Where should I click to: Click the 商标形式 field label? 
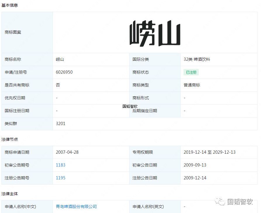(141, 98)
